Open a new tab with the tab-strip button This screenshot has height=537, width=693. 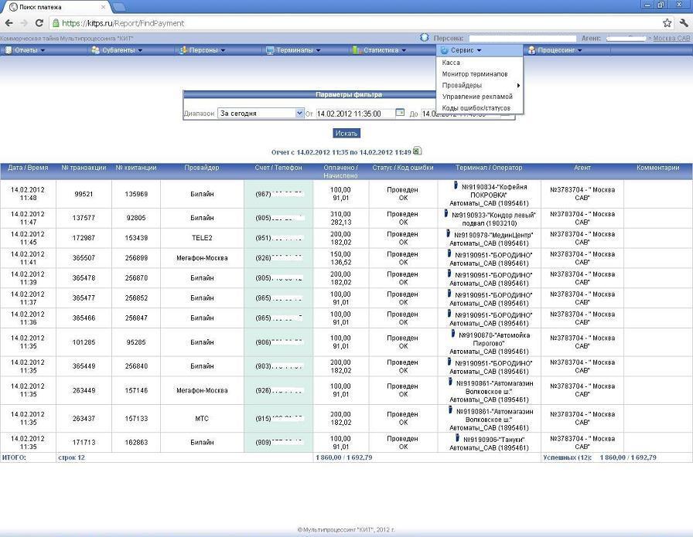(x=119, y=7)
